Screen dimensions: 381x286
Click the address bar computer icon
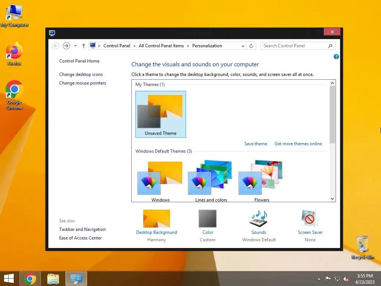point(93,45)
